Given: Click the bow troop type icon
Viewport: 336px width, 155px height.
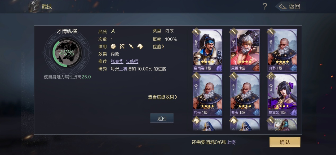Looking at the screenshot, I should pyautogui.click(x=122, y=46).
